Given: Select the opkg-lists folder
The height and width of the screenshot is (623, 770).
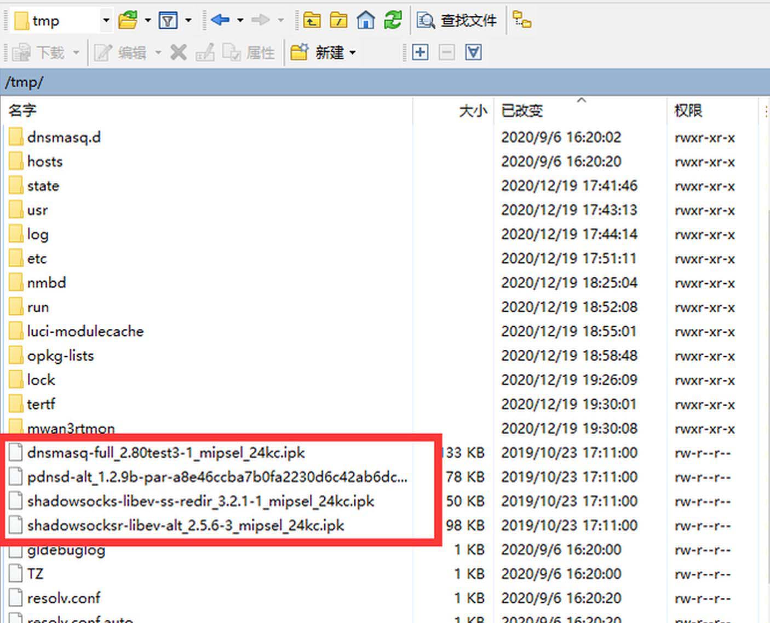Looking at the screenshot, I should pyautogui.click(x=60, y=356).
